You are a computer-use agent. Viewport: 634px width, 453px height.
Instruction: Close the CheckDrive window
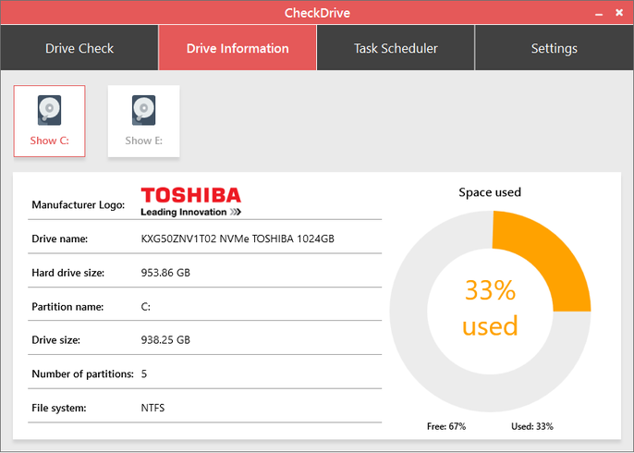tap(619, 13)
